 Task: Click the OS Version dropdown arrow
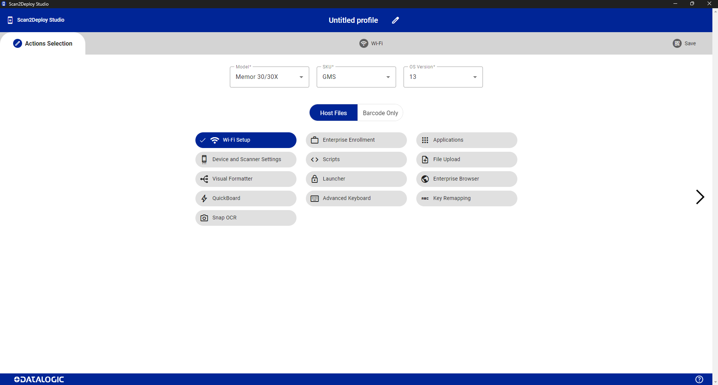coord(475,77)
